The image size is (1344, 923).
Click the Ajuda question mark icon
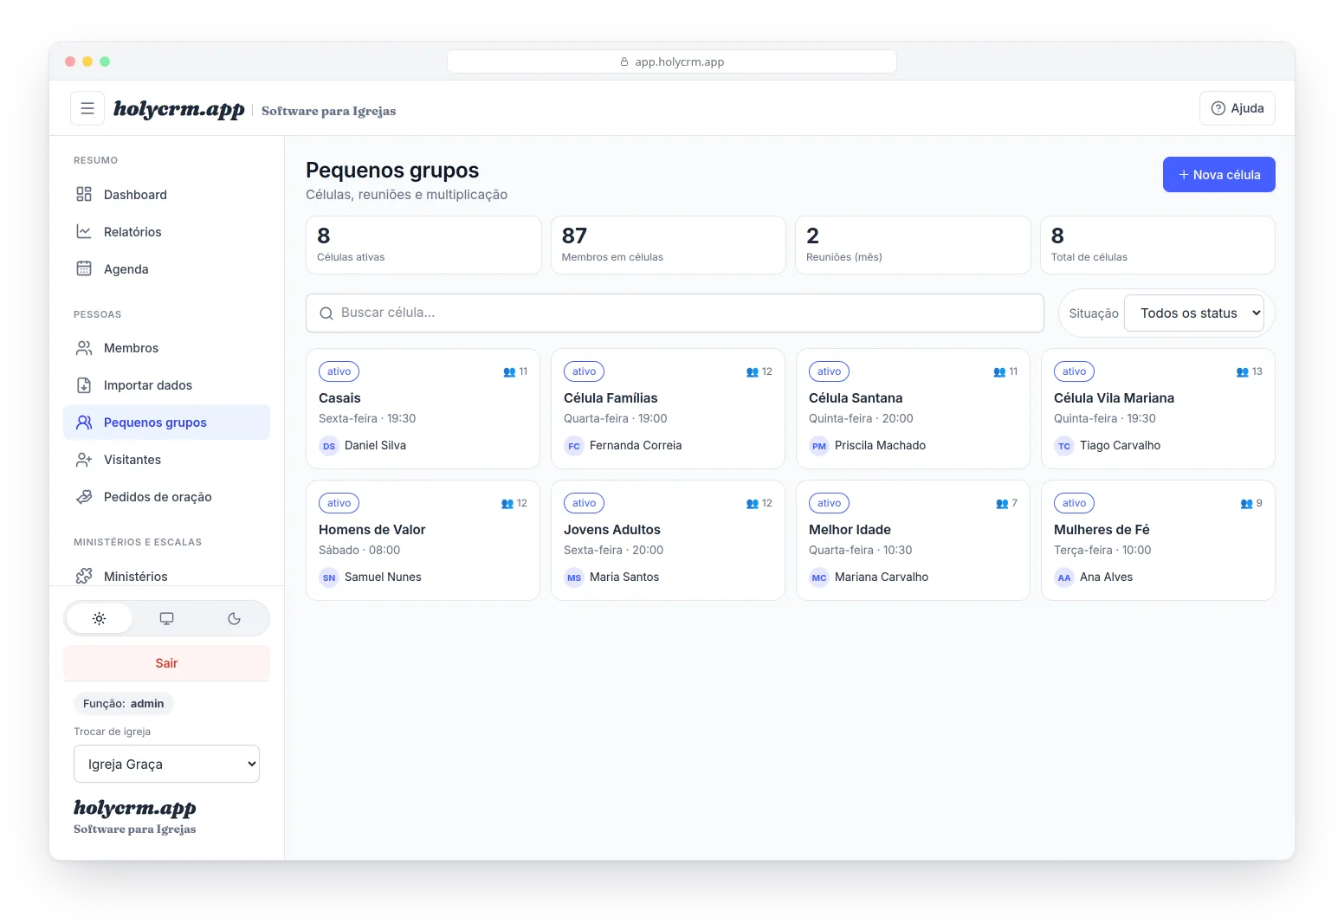(x=1218, y=108)
